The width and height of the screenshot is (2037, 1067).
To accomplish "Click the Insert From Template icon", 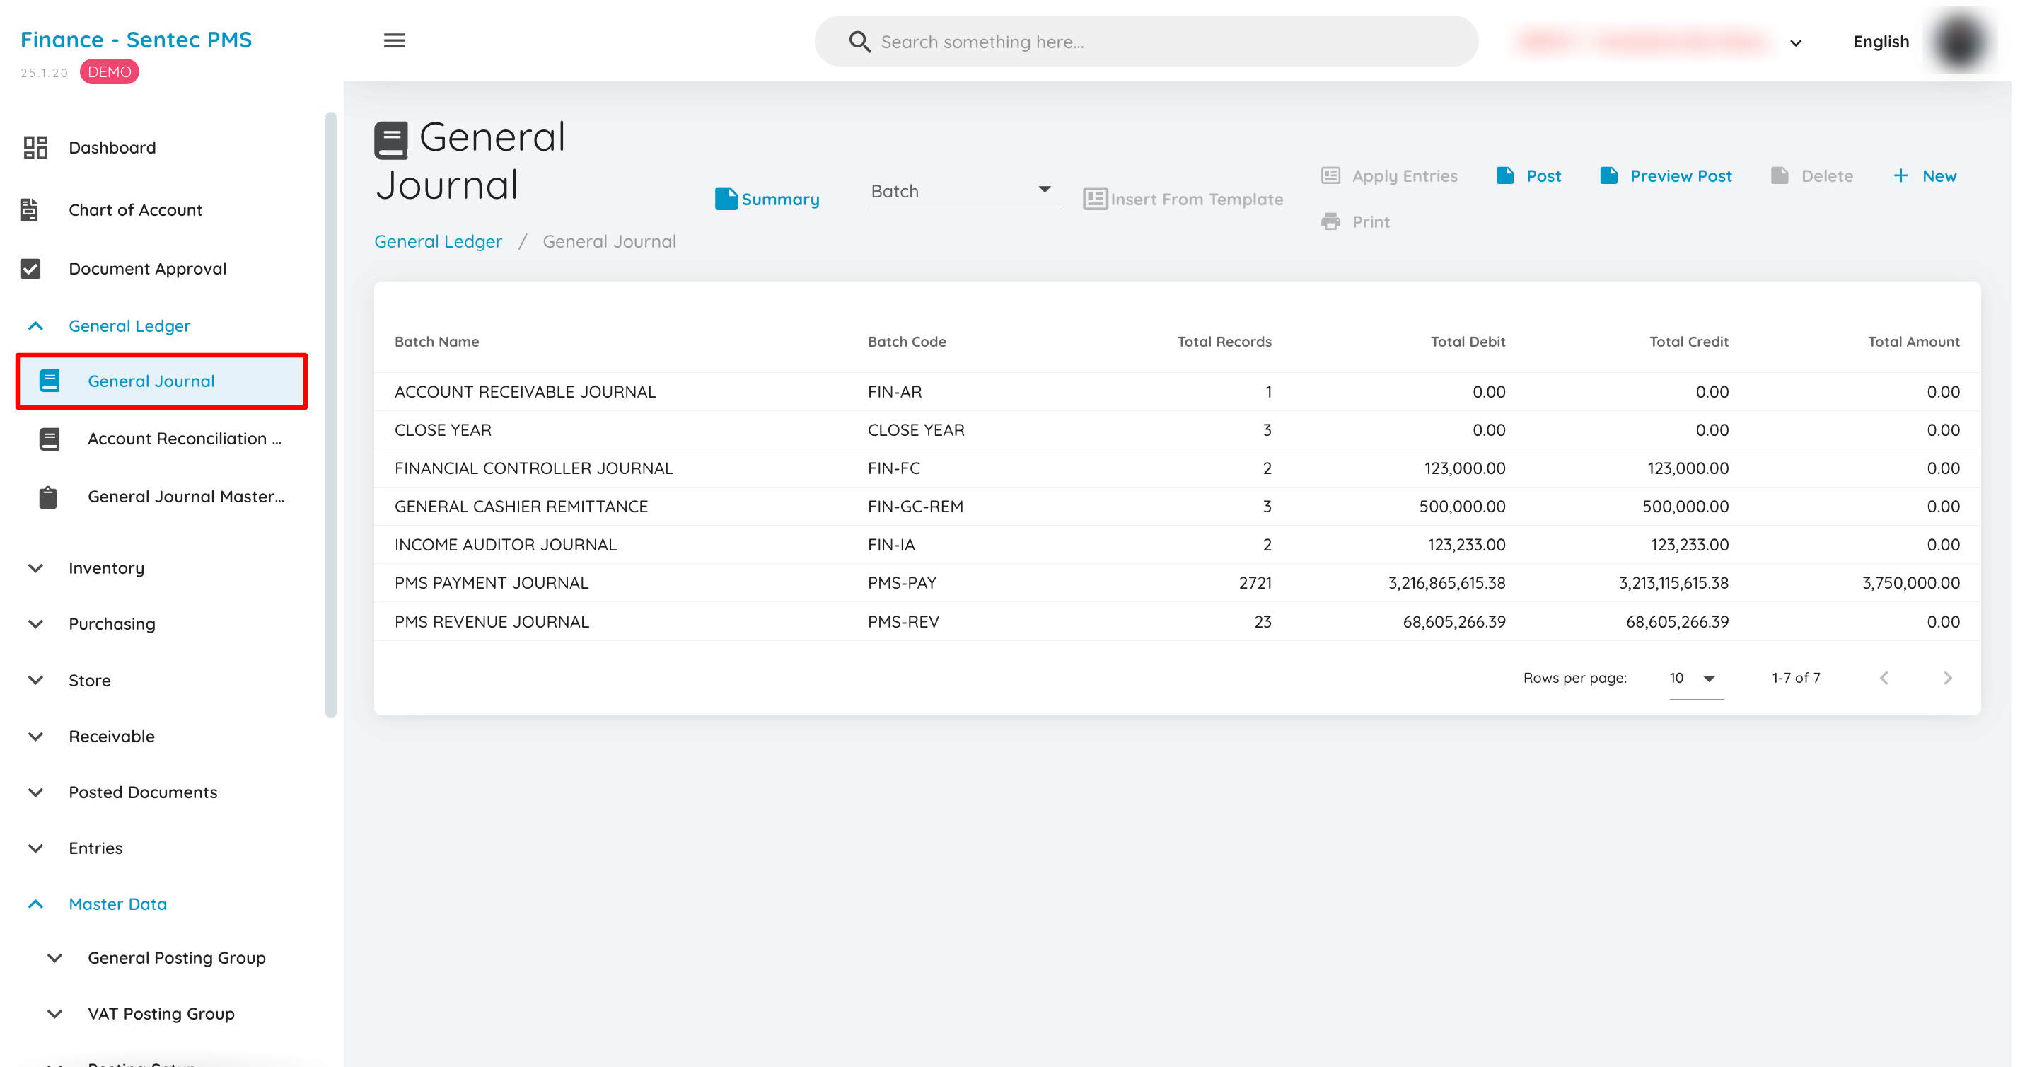I will click(1094, 199).
